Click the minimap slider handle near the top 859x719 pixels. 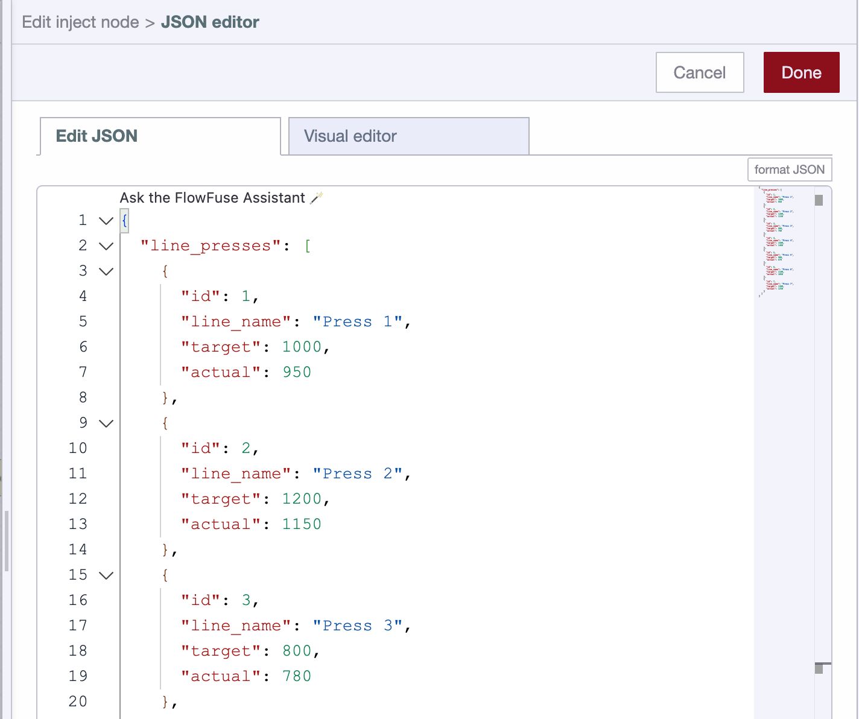click(x=817, y=199)
